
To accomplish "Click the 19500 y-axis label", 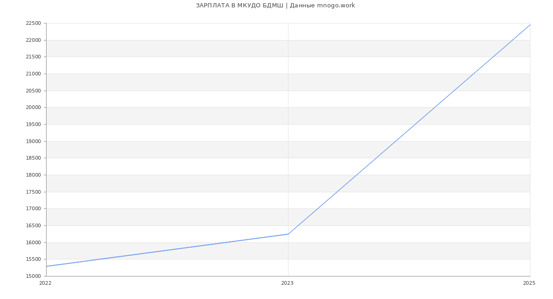I will click(x=33, y=125).
